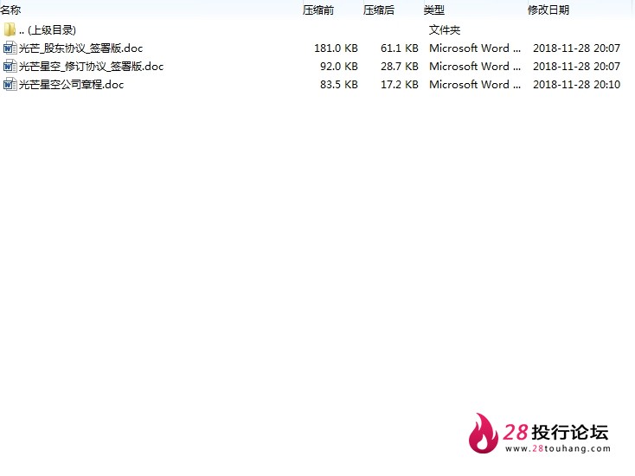Click the 28.7 KB compressed size
Image resolution: width=635 pixels, height=476 pixels.
[x=400, y=67]
